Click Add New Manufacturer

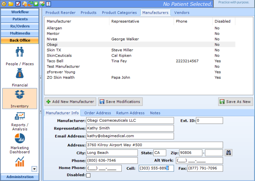coord(71,101)
